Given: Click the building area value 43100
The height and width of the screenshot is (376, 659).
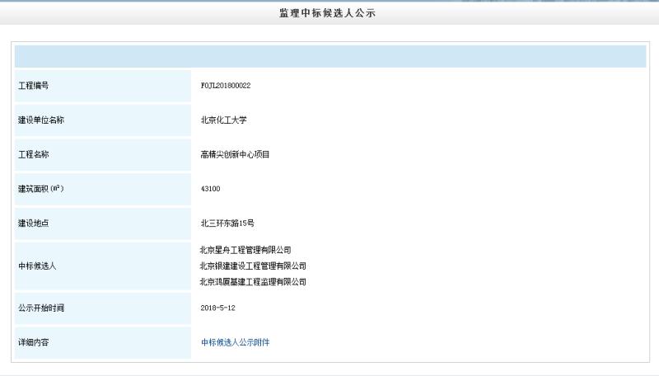Looking at the screenshot, I should (210, 189).
